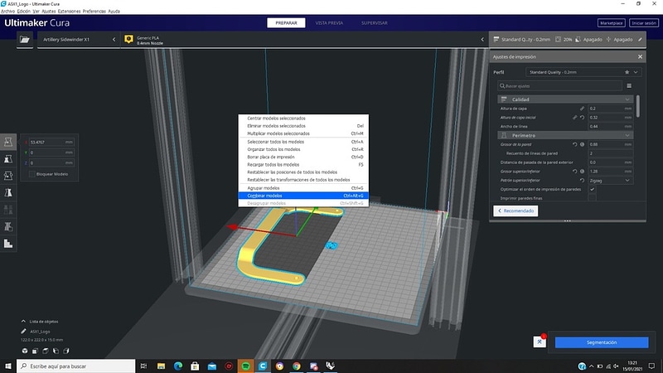Choose Combinar modelos in context menu

[303, 196]
